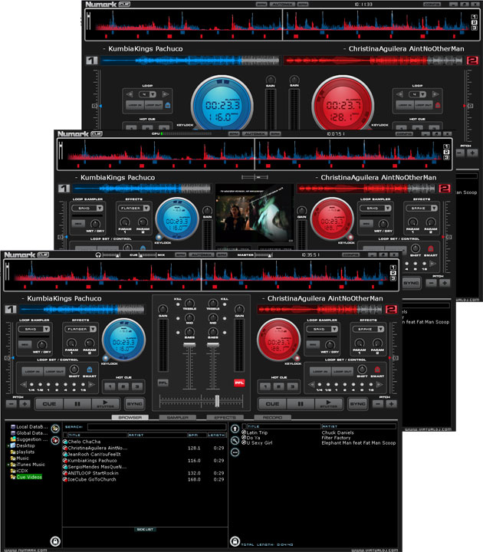483x552 pixels.
Task: Open deck 1 Loop Sampler dropdown, front window
Action: click(46, 329)
